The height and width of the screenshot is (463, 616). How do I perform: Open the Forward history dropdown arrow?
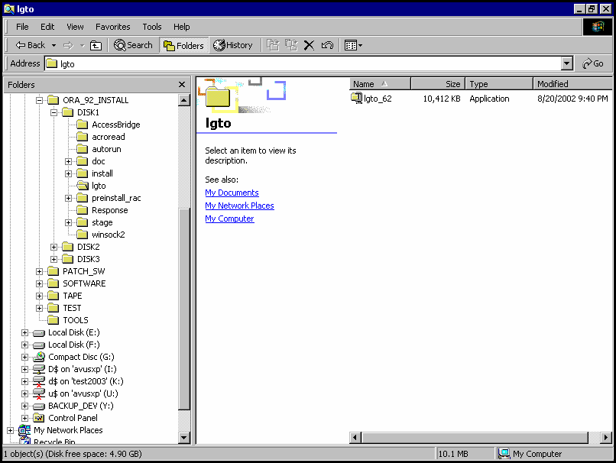click(82, 46)
